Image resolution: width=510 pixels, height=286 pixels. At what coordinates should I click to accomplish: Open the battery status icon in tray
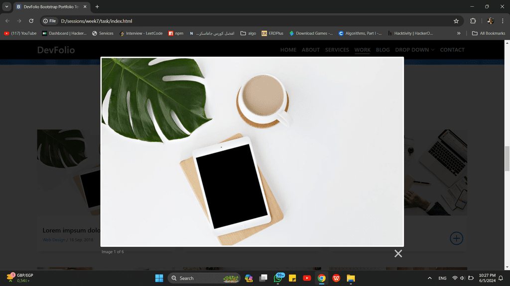pyautogui.click(x=471, y=278)
